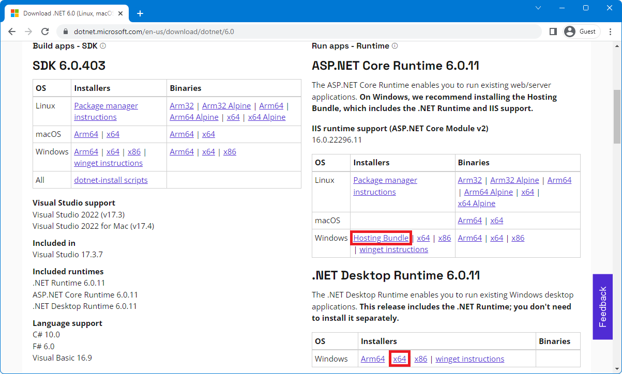Go back using the browser back arrow

pyautogui.click(x=12, y=32)
